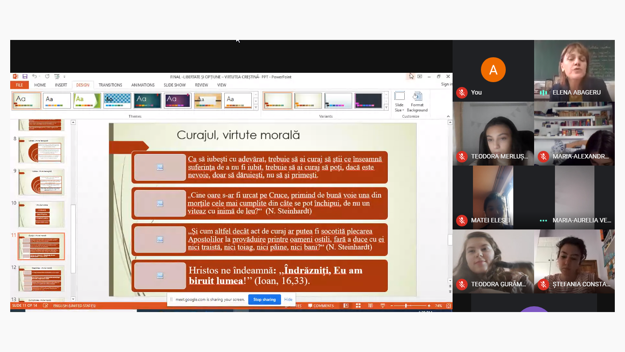Click Hide link on sharing bar
The height and width of the screenshot is (352, 625).
pyautogui.click(x=288, y=300)
